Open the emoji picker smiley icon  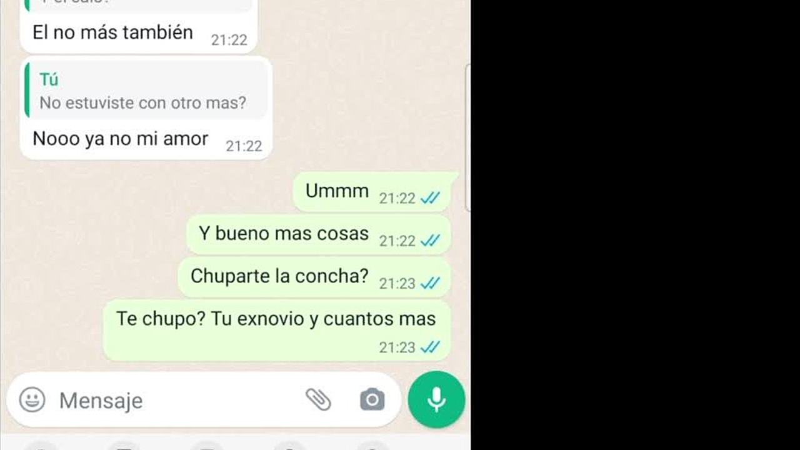tap(32, 399)
